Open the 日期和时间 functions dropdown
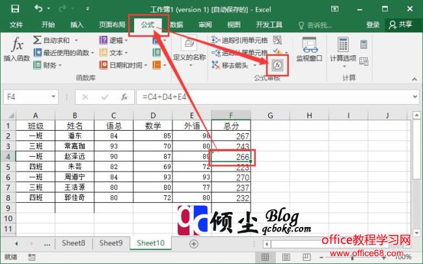The height and width of the screenshot is (264, 423). [124, 65]
